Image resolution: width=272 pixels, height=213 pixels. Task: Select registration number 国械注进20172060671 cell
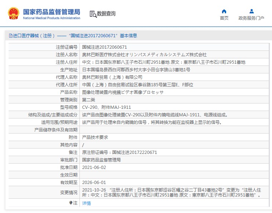[105, 47]
